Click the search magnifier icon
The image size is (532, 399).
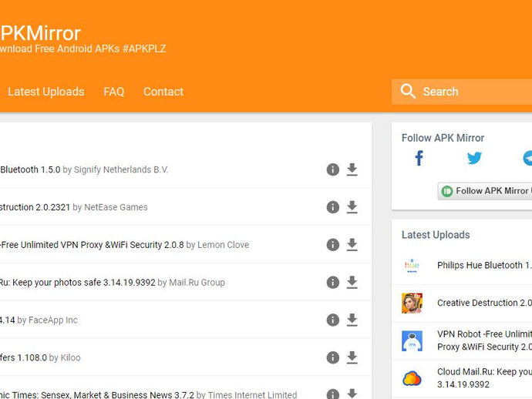(x=408, y=91)
